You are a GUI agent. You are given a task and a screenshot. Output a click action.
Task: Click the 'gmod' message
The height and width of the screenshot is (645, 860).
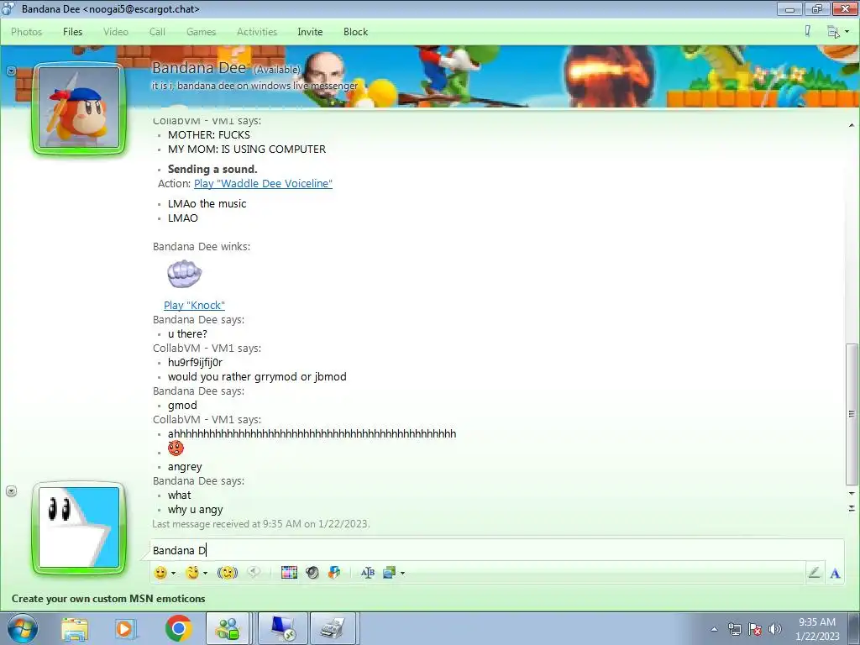click(x=182, y=406)
